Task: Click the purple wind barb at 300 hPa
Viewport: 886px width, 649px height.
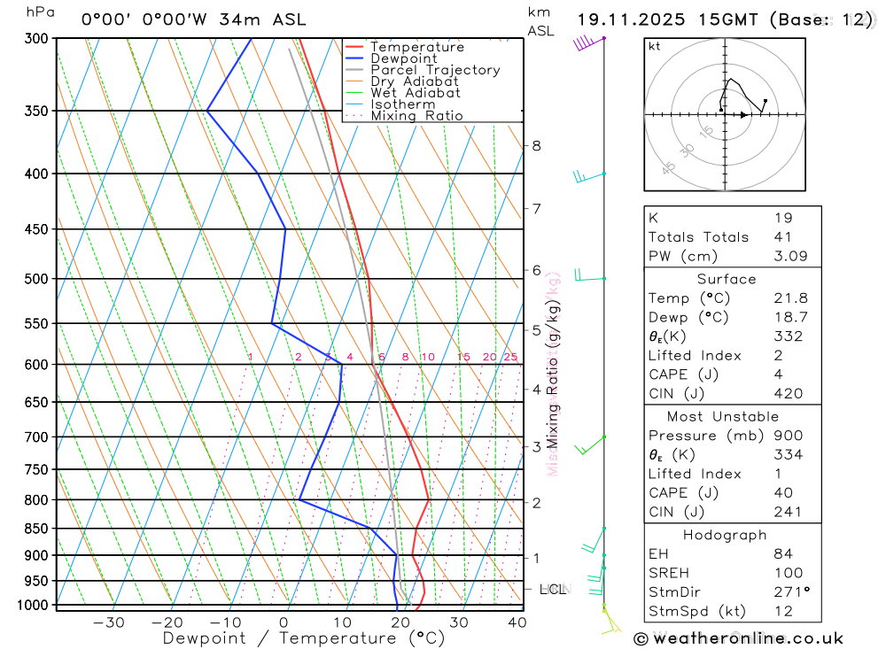Action: click(589, 42)
